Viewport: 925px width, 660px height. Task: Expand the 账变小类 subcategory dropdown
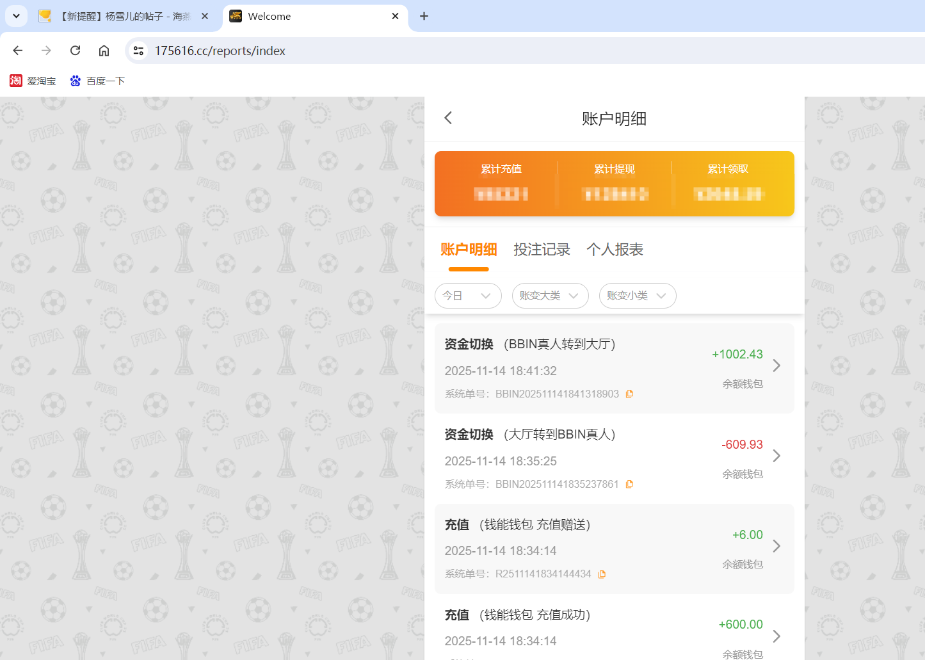(638, 296)
